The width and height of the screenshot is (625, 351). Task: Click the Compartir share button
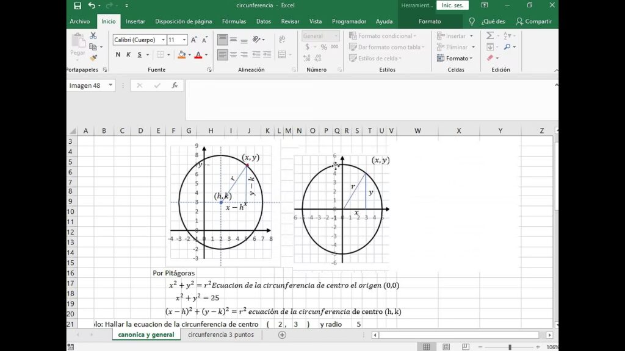[533, 21]
